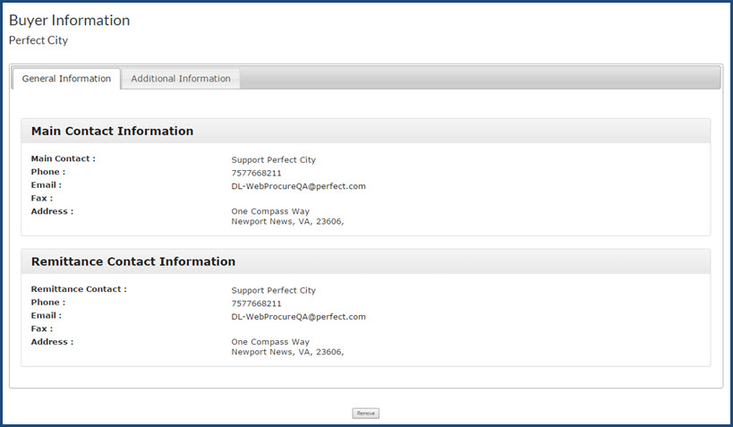Switch to the General Information tab
This screenshot has width=733, height=427.
pyautogui.click(x=66, y=79)
